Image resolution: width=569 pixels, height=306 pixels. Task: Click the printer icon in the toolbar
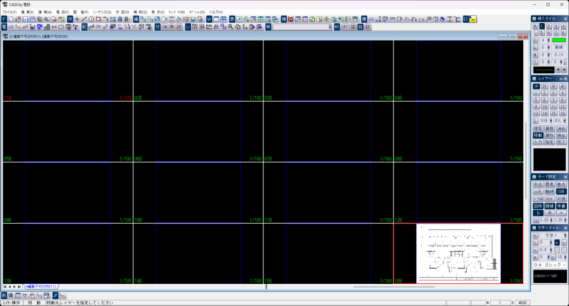[x=39, y=19]
